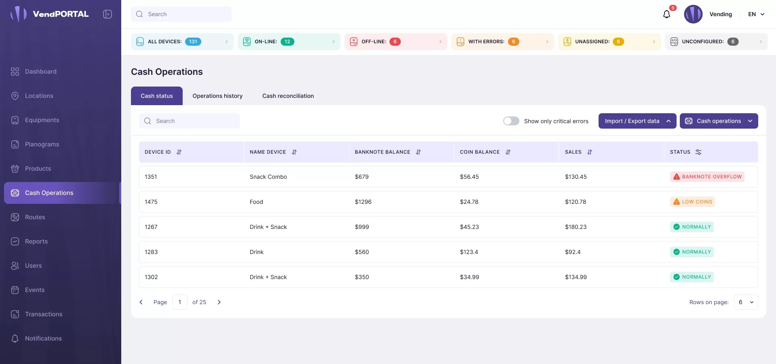Screen dimensions: 776x364
Task: Sort by Banknote Balance column icon
Action: pyautogui.click(x=418, y=152)
